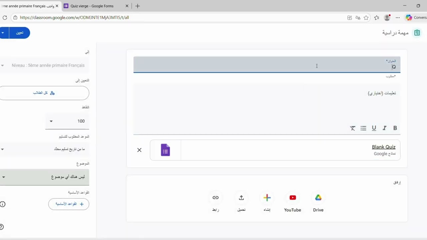Close the Quiz vierge Google Forms tab
This screenshot has width=427, height=240.
click(127, 6)
